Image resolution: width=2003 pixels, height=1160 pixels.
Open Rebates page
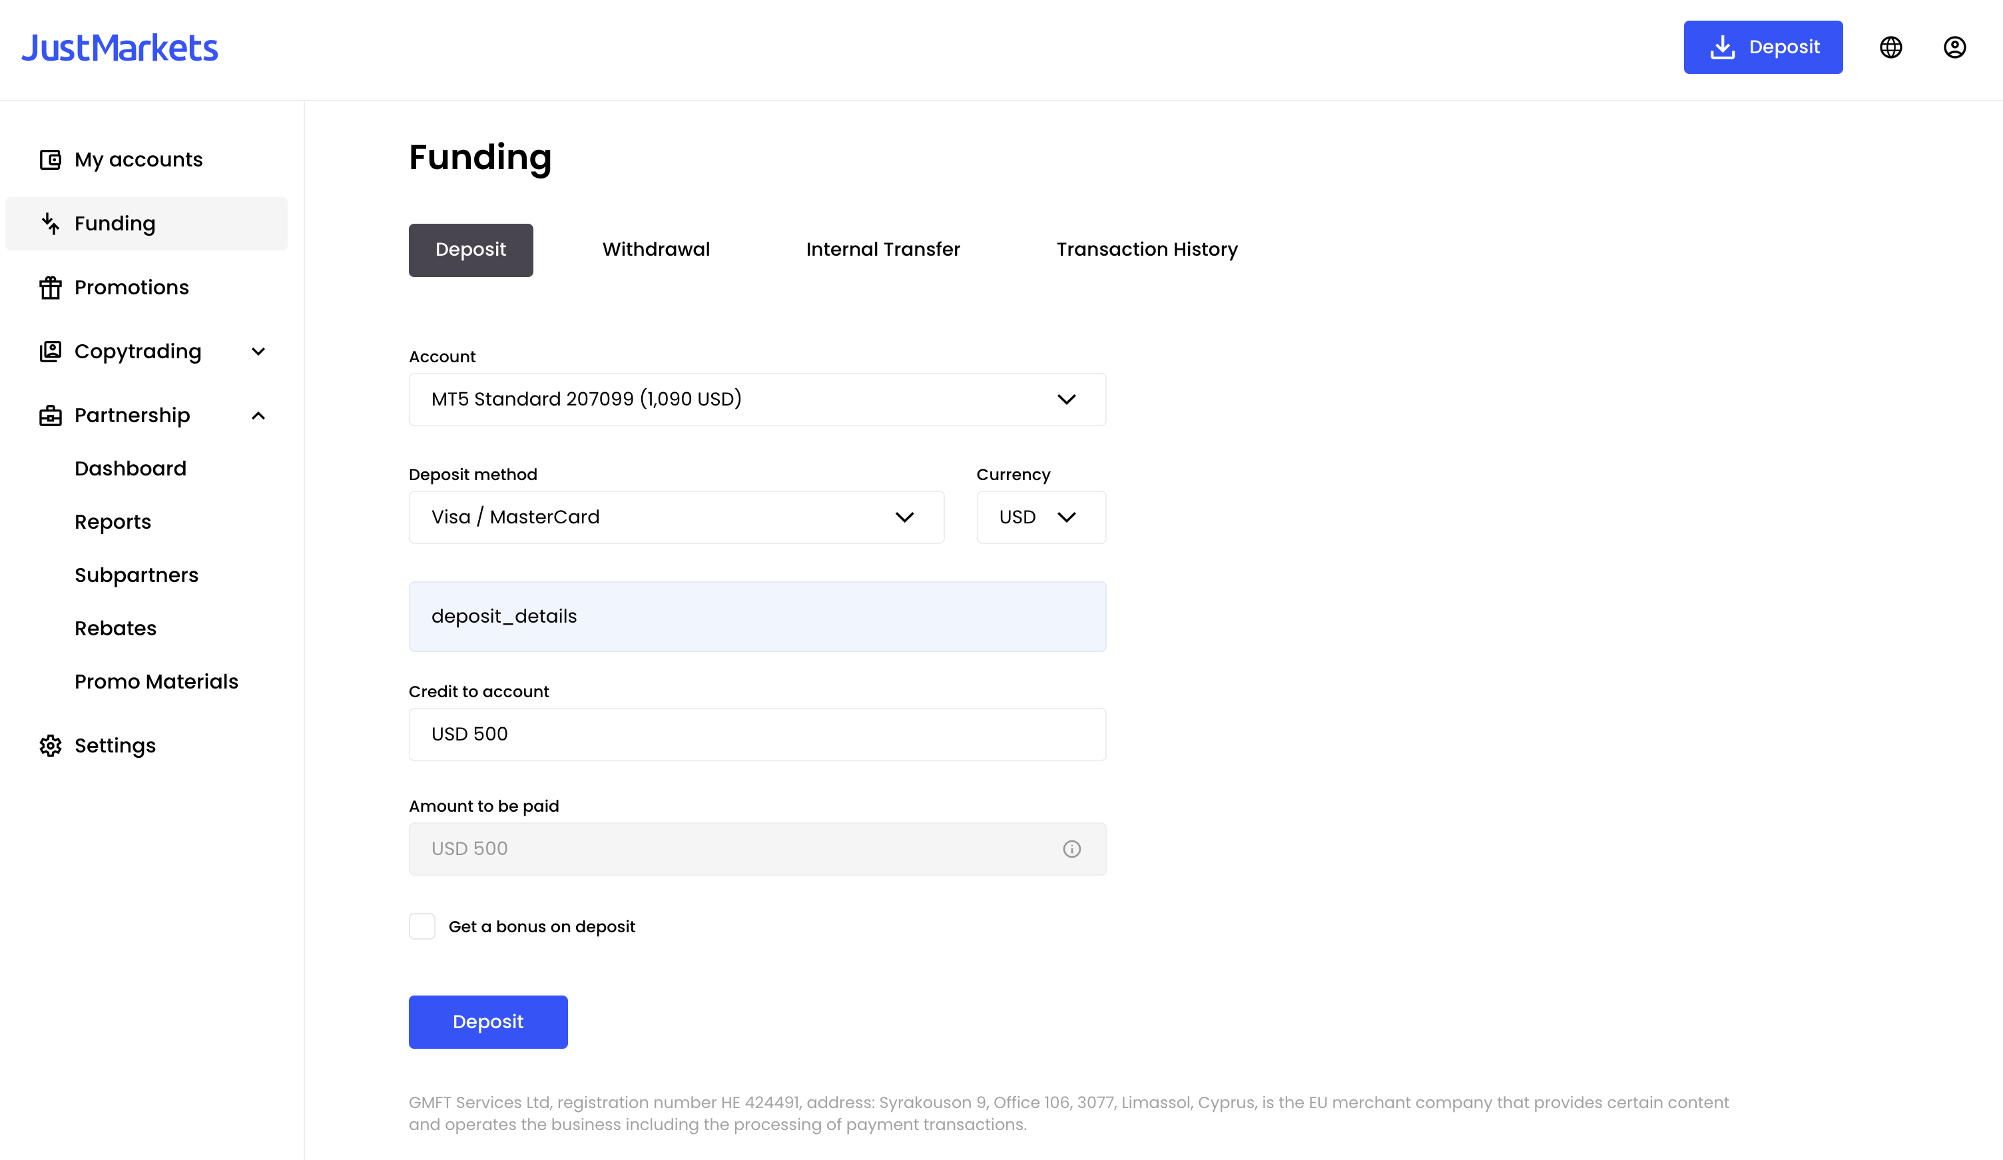tap(115, 629)
